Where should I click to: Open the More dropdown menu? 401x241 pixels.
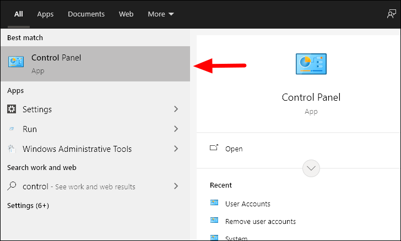coord(161,14)
